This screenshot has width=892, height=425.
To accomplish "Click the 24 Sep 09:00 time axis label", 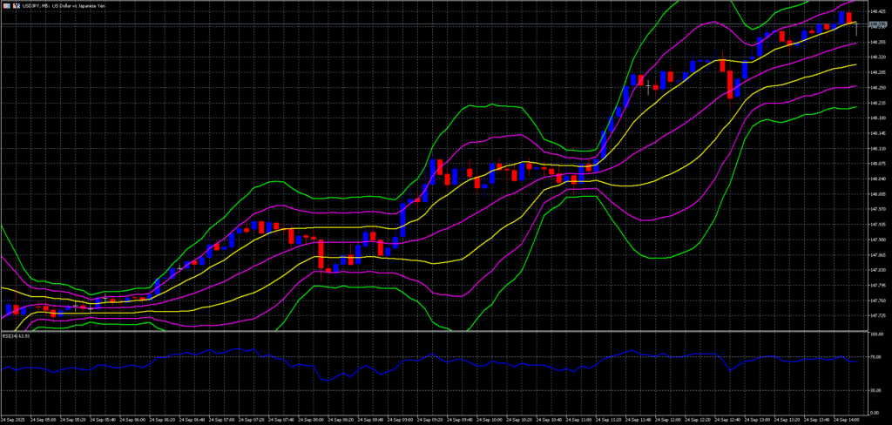I will 407,419.
